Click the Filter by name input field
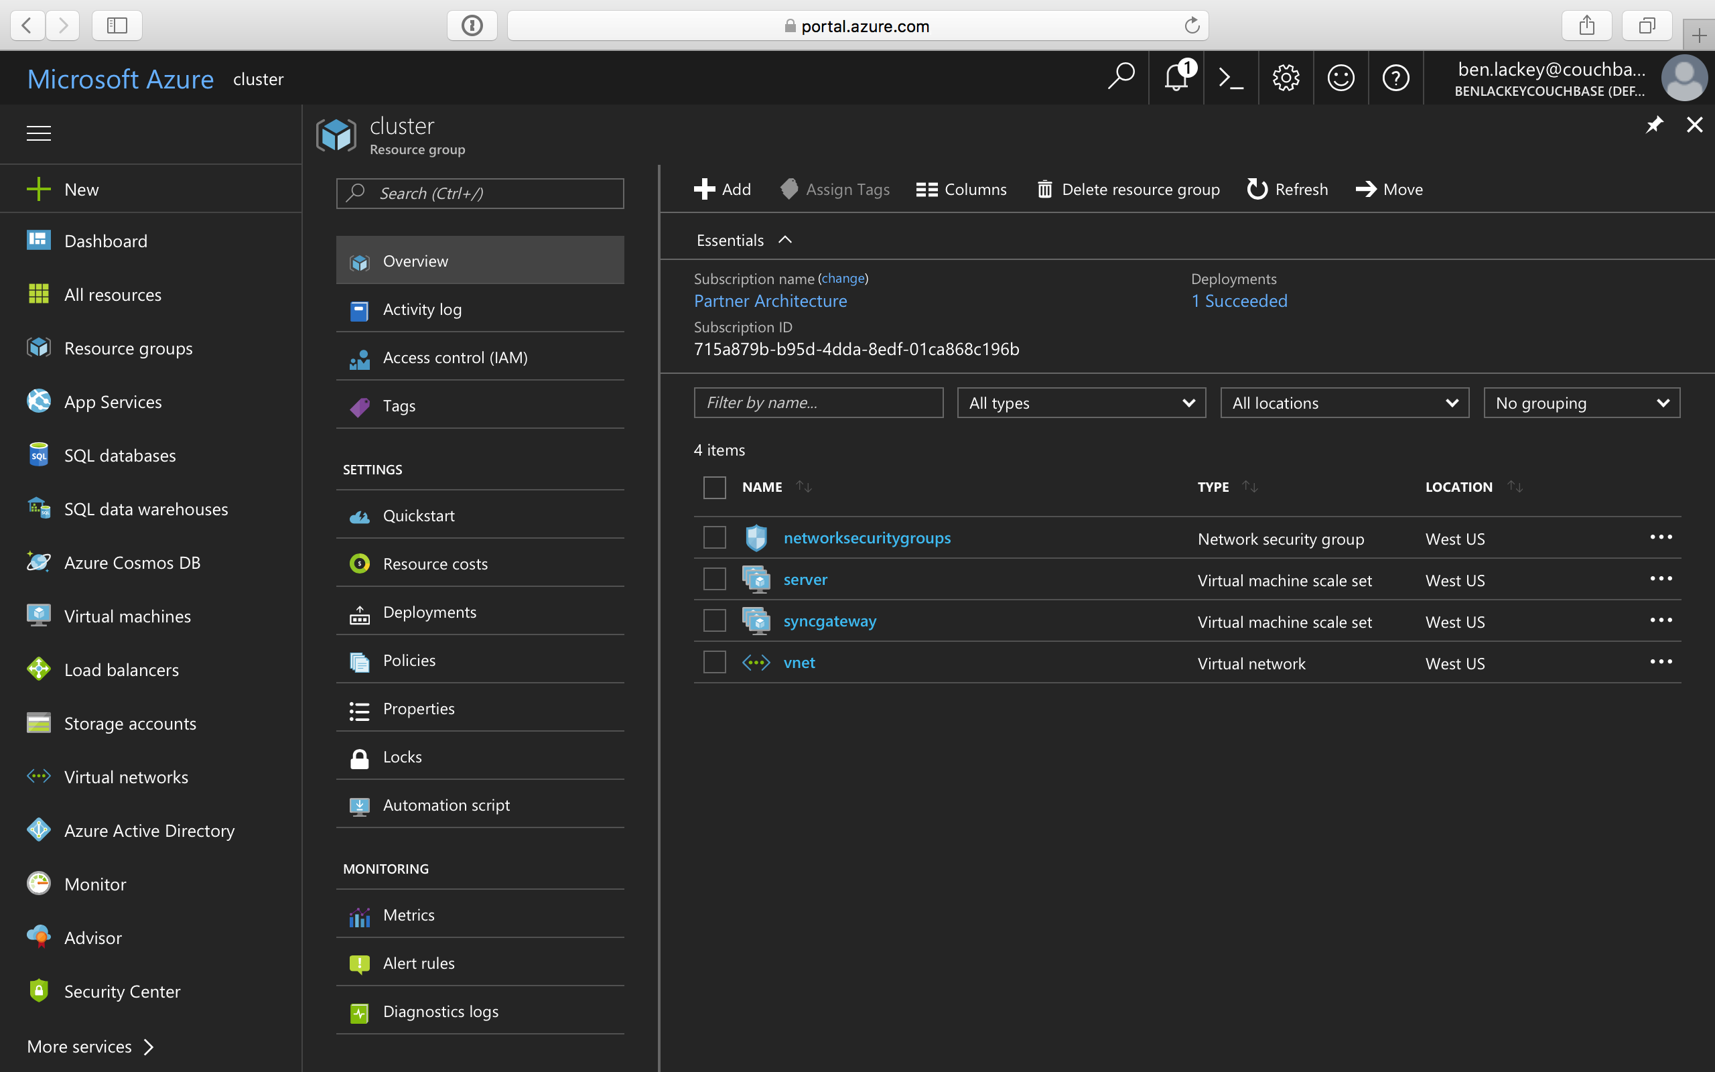1715x1072 pixels. (x=817, y=401)
